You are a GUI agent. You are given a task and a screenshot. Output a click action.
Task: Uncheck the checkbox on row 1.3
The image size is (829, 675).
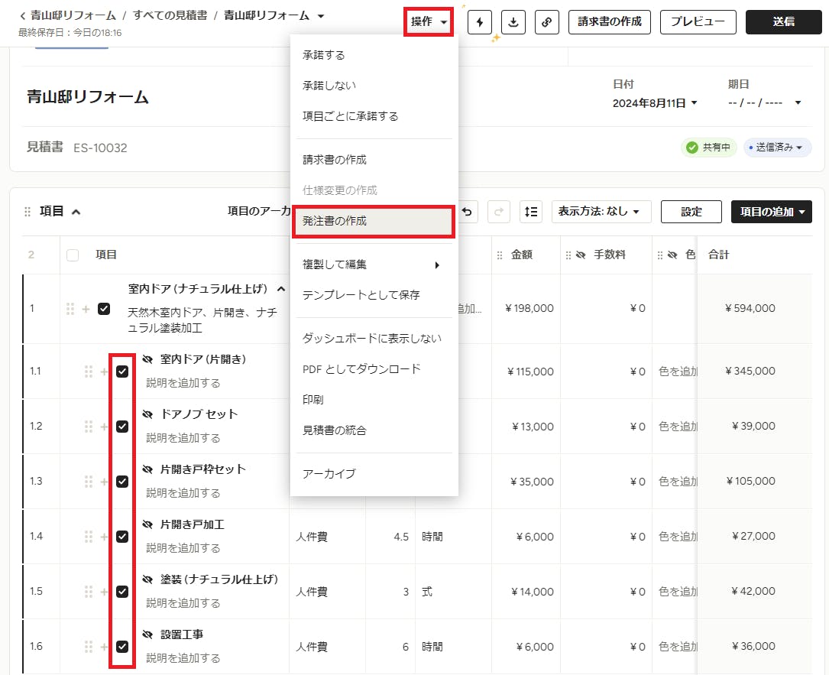122,482
